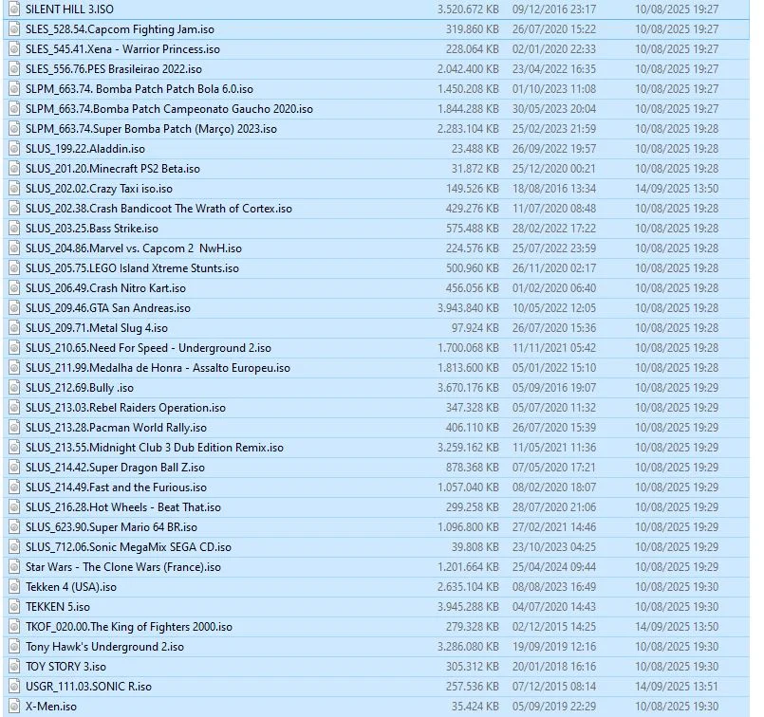The width and height of the screenshot is (764, 717).
Task: Select the GTA San Andreas.iso file icon
Action: click(x=13, y=307)
